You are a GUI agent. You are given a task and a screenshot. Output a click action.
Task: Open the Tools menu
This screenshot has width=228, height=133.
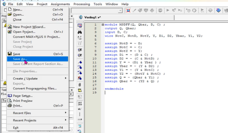(x=98, y=4)
